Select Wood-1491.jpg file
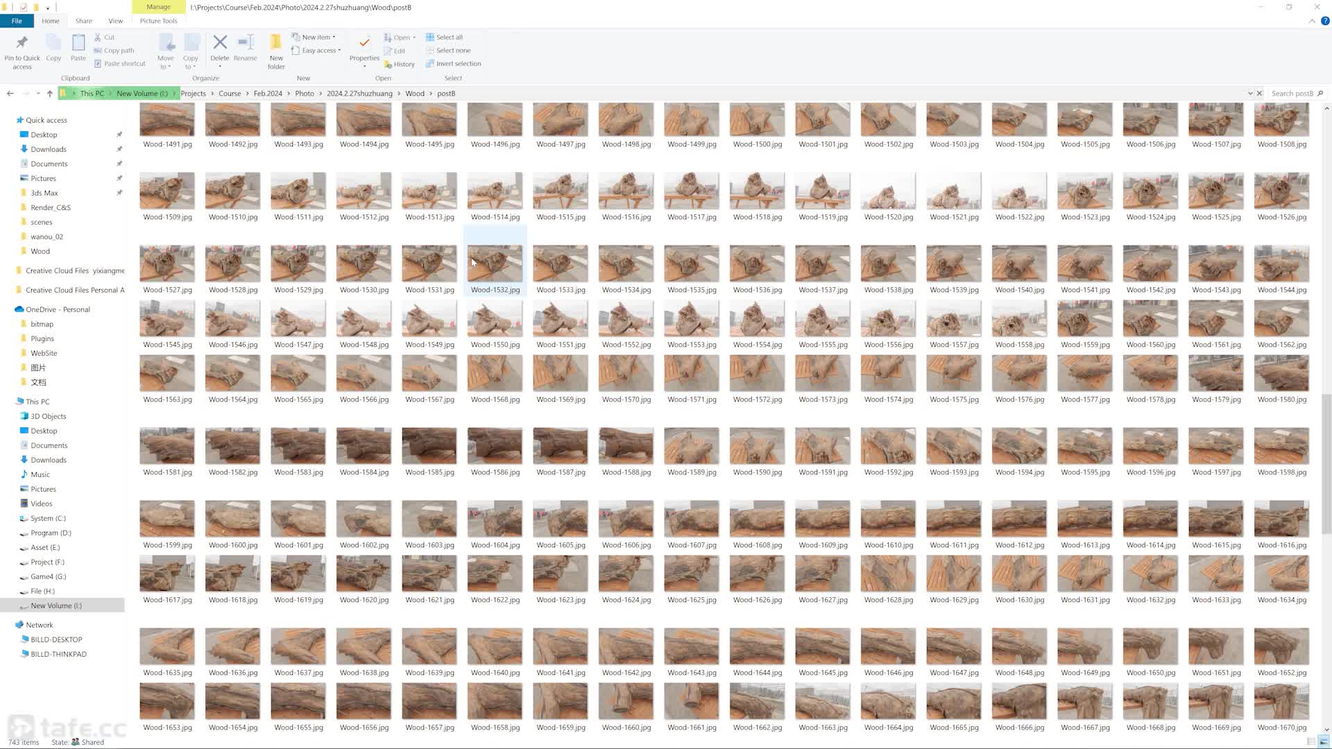This screenshot has width=1332, height=749. pyautogui.click(x=167, y=125)
